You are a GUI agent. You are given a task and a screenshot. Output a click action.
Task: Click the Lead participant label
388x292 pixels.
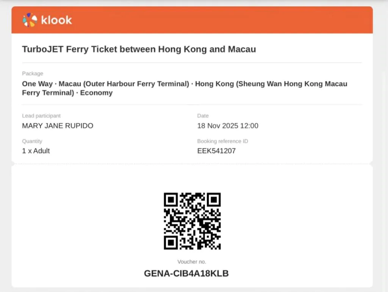(x=41, y=116)
